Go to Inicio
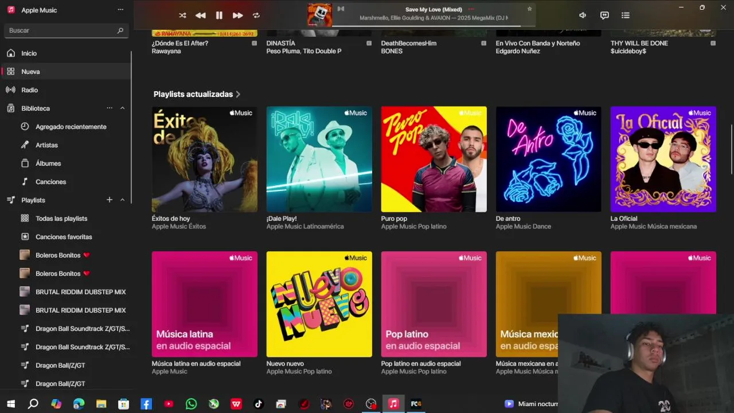Image resolution: width=734 pixels, height=413 pixels. point(67,53)
